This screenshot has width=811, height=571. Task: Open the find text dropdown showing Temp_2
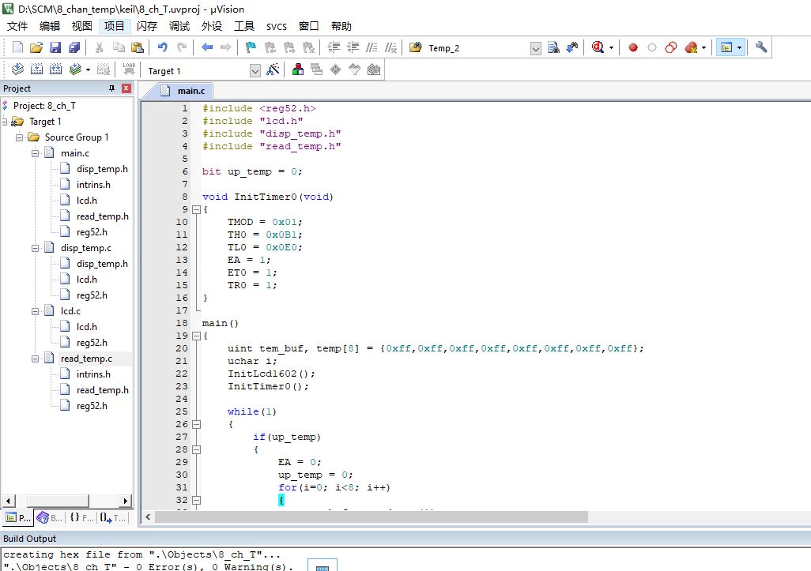coord(536,49)
